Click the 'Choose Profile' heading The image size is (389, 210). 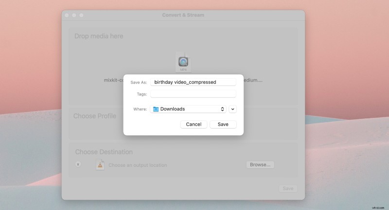click(x=95, y=116)
